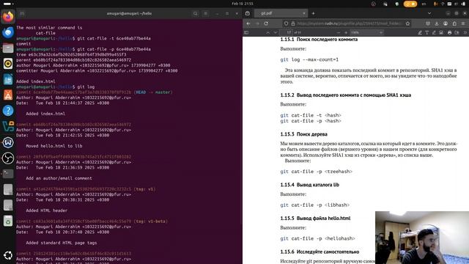469x264 pixels.
Task: Open the terminal hamburger menu
Action: [x=205, y=13]
